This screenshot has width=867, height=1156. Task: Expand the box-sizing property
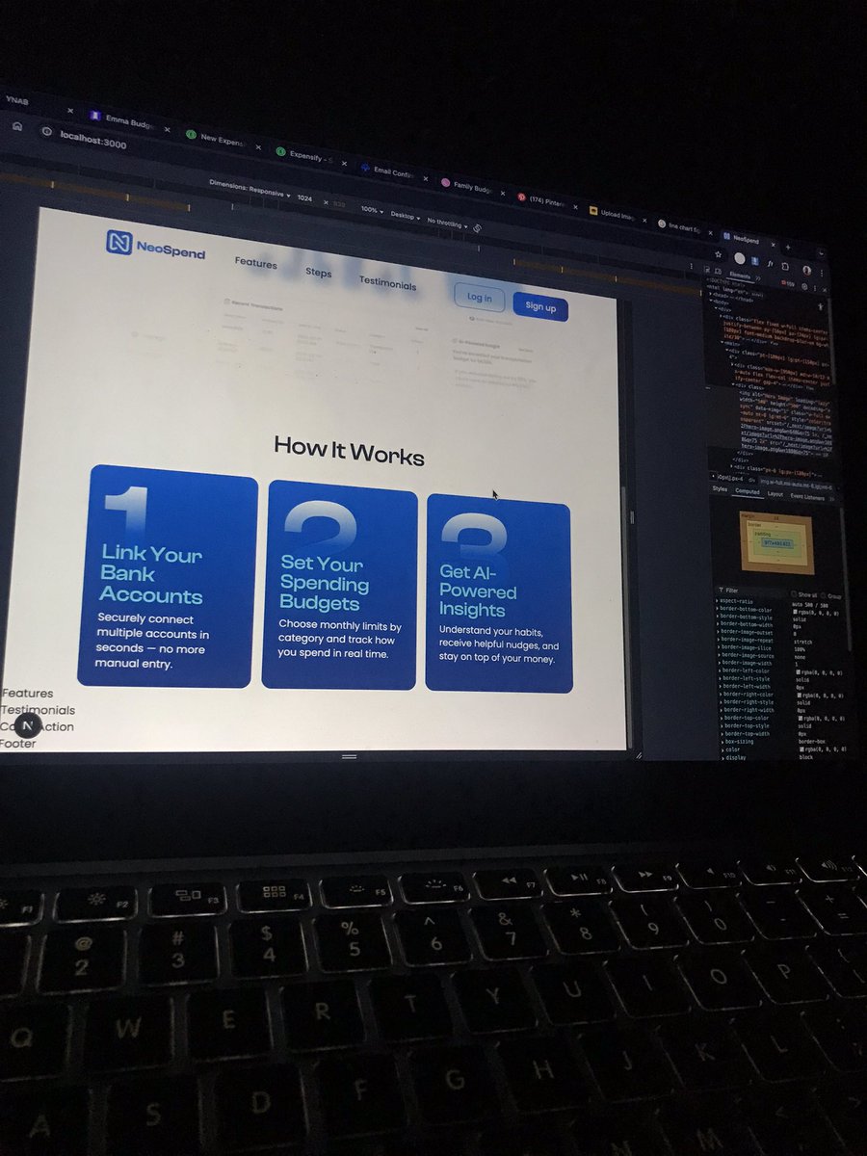(x=722, y=742)
